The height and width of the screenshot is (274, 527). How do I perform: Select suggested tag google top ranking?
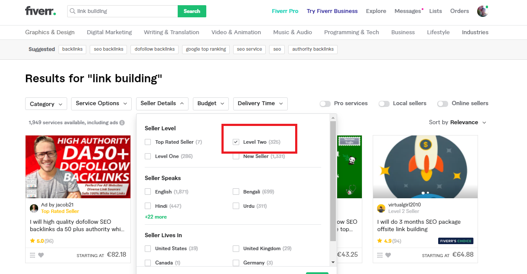[206, 49]
